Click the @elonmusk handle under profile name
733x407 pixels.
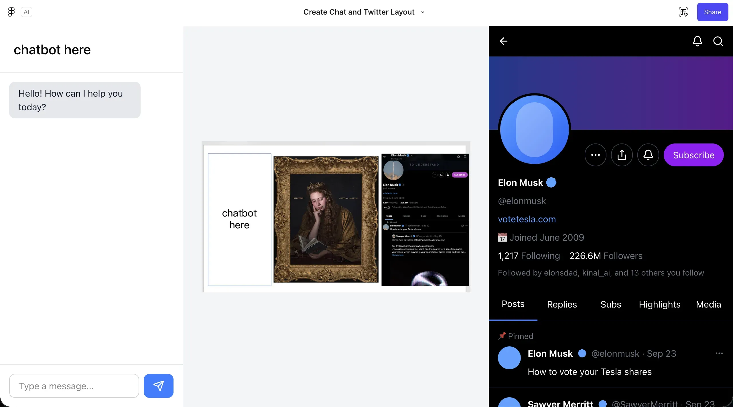[x=522, y=201]
